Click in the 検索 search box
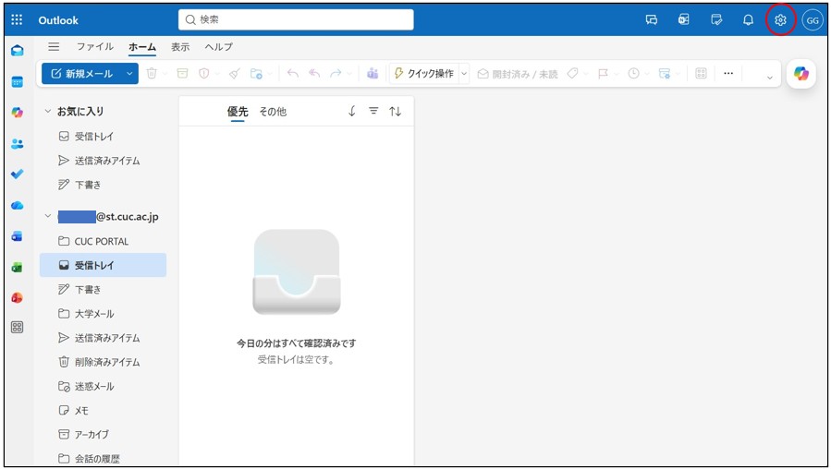This screenshot has width=831, height=469. pyautogui.click(x=296, y=19)
